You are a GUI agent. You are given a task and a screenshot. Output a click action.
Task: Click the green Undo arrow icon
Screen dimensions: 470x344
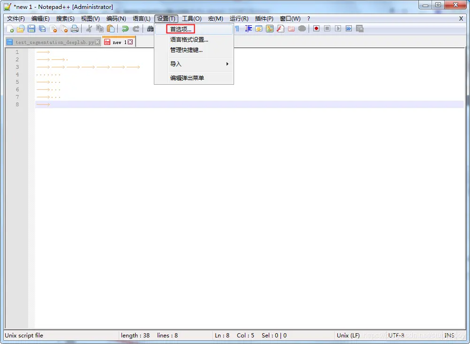(x=125, y=29)
